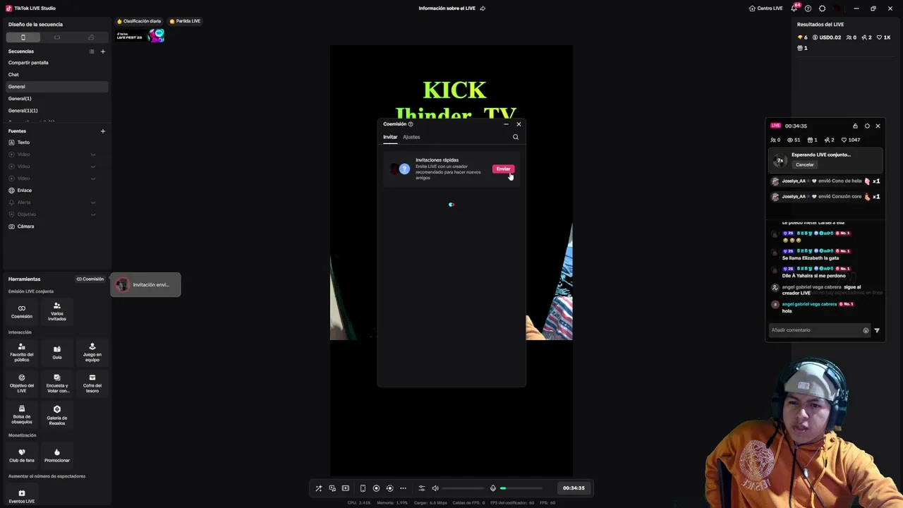The image size is (903, 508).
Task: Click the add-screen icon in bottom toolbar
Action: coord(346,488)
